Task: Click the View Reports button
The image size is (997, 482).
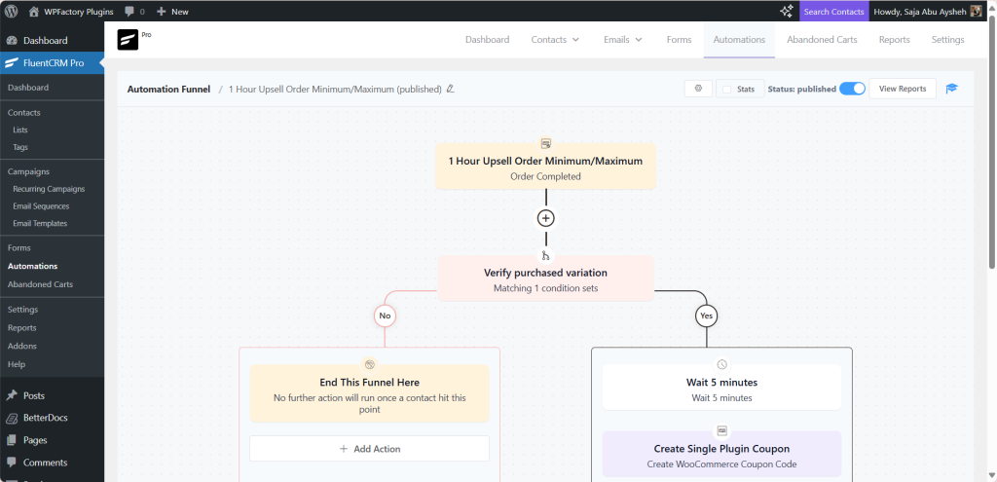Action: [903, 89]
